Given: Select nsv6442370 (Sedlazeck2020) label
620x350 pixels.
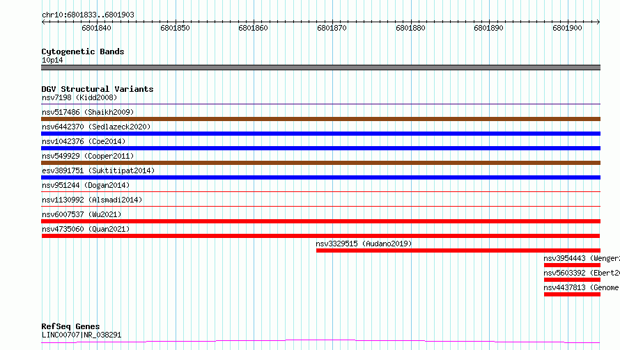Looking at the screenshot, I should 96,127.
